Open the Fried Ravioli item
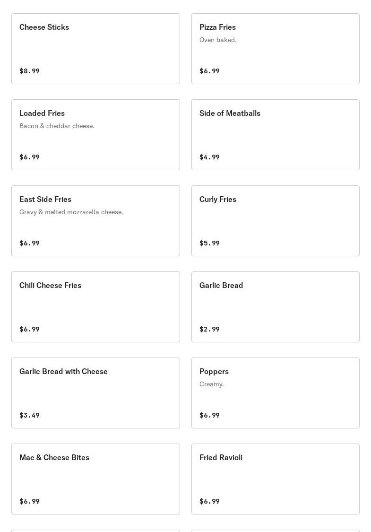 point(275,479)
